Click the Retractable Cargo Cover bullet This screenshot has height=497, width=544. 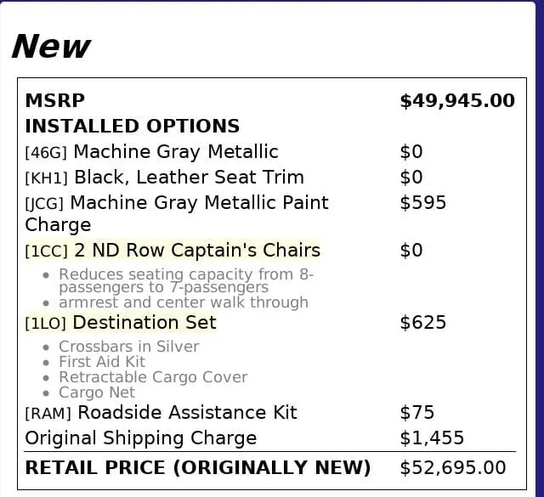click(x=153, y=377)
